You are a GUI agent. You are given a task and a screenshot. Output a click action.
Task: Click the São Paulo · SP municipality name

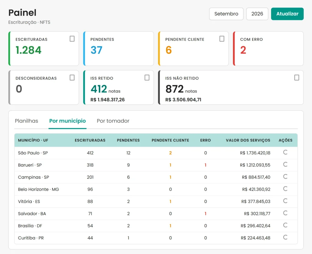click(x=33, y=153)
